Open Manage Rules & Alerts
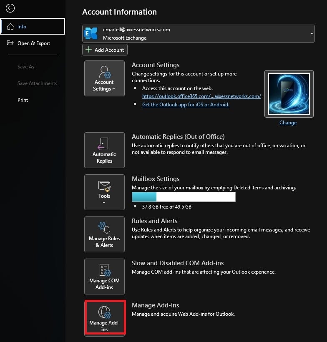The image size is (327, 342). point(104,234)
